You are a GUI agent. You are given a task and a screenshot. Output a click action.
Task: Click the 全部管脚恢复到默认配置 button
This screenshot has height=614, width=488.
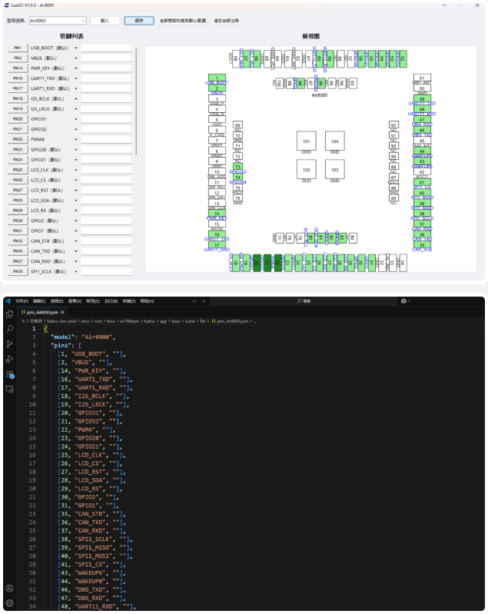[183, 20]
